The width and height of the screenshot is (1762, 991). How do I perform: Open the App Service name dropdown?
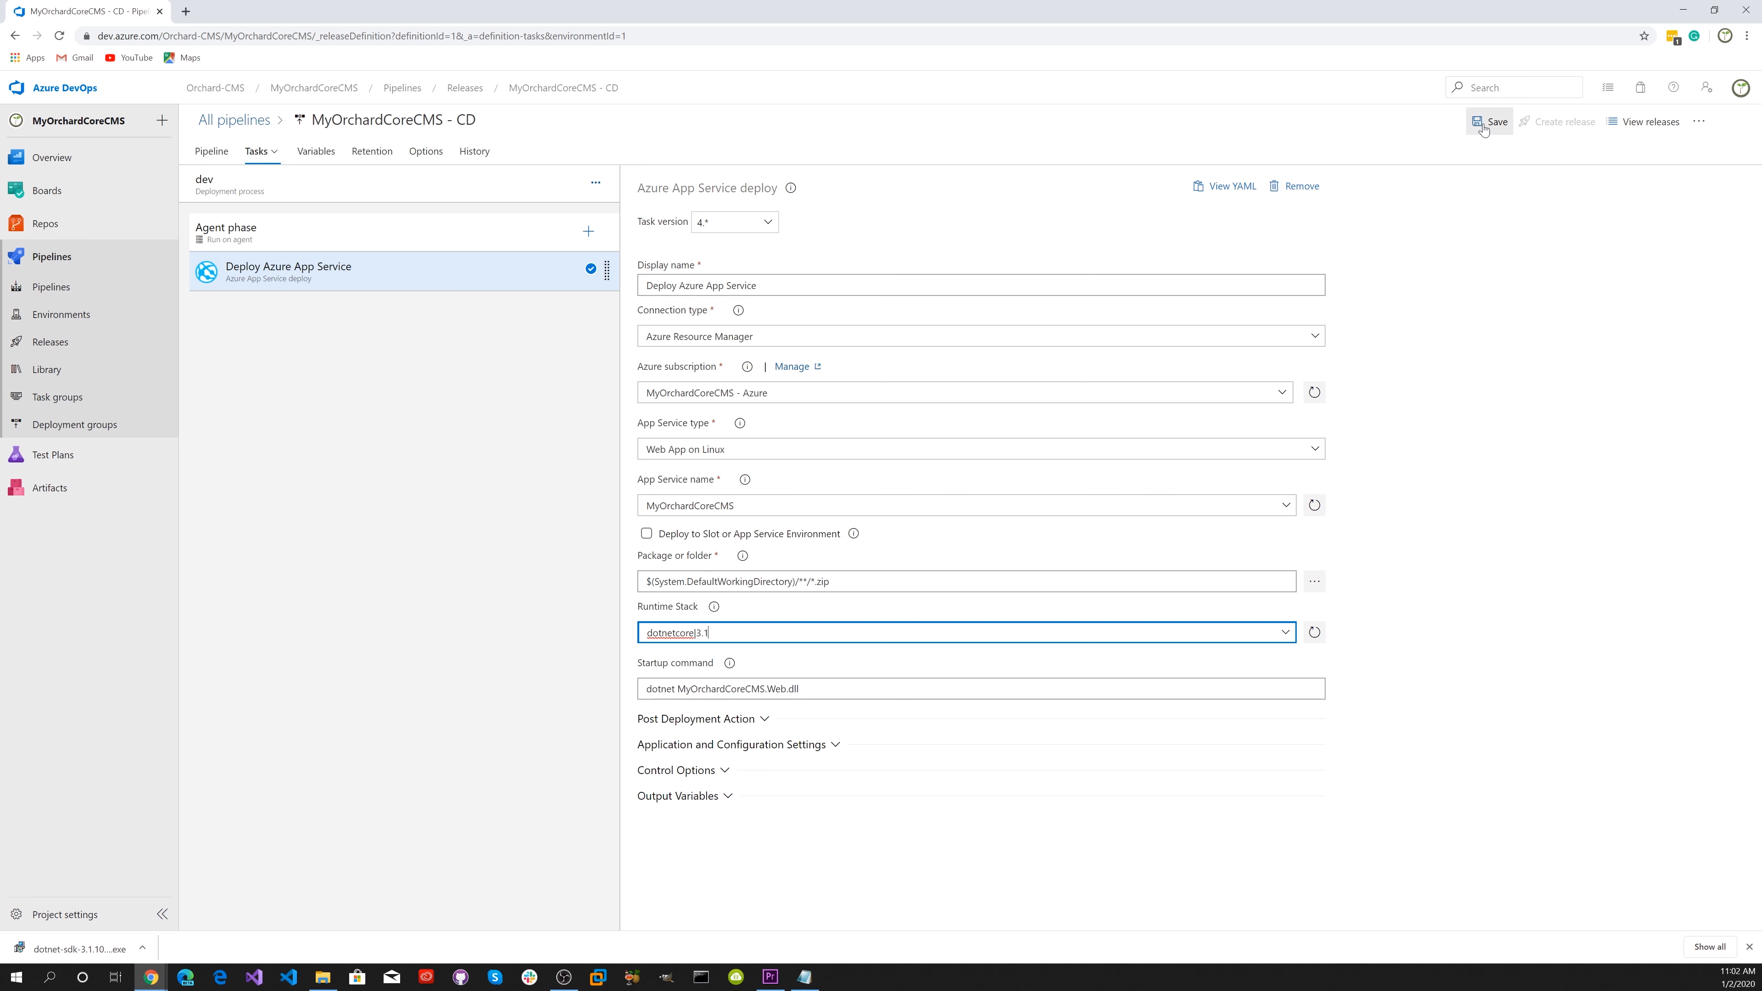coord(966,506)
